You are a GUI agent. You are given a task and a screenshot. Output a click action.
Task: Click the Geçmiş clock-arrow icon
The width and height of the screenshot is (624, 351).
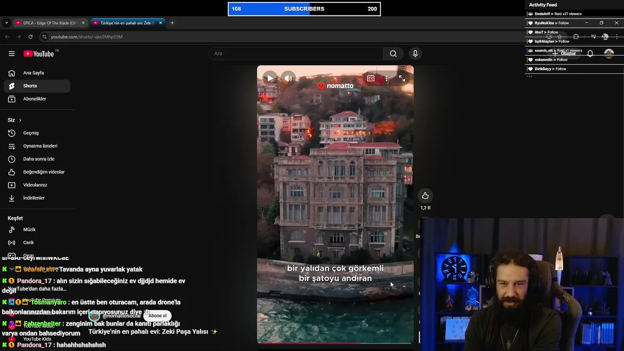tap(12, 133)
